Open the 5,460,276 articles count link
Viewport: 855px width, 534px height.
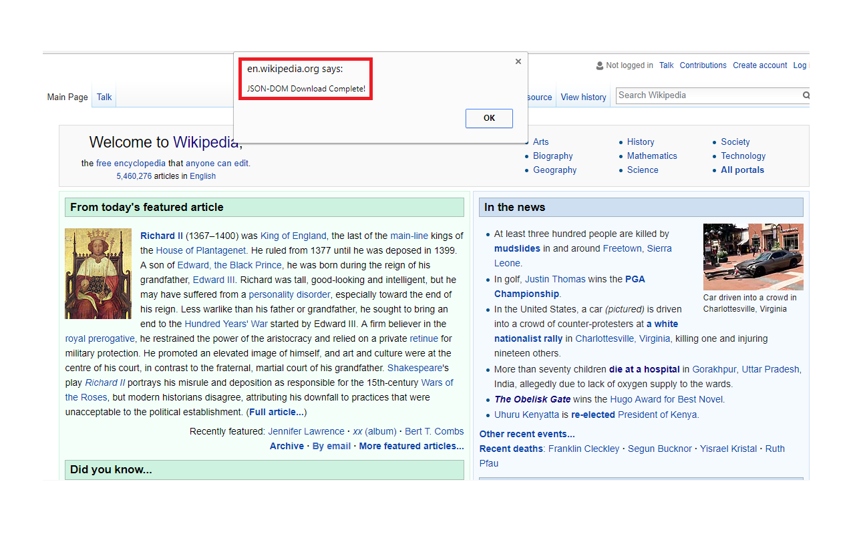[134, 177]
